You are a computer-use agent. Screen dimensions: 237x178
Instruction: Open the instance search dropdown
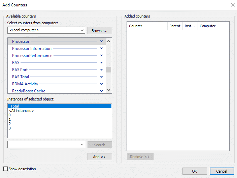(82, 145)
